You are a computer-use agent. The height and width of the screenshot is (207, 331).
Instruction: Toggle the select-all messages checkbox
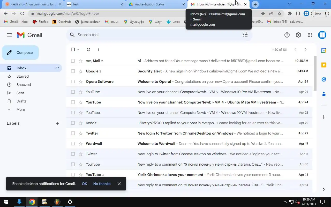73,49
